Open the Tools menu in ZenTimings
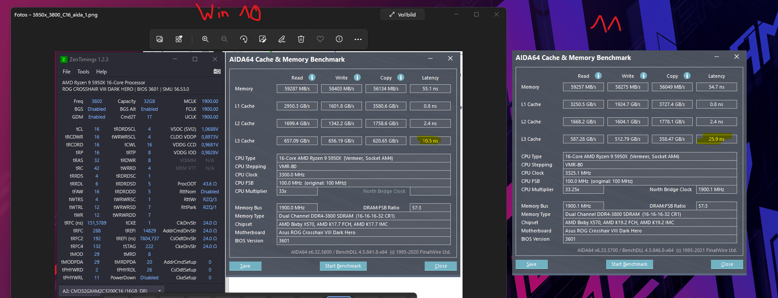The height and width of the screenshot is (298, 778). 83,72
